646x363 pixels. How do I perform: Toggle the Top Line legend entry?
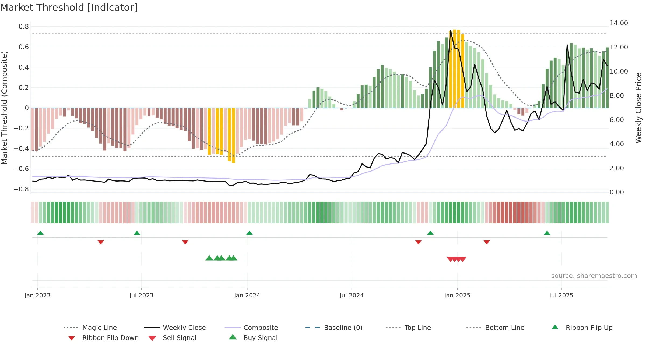coord(408,328)
